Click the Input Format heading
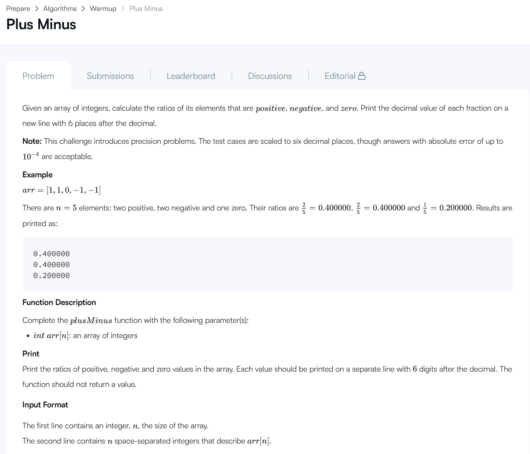This screenshot has width=530, height=454. 45,405
